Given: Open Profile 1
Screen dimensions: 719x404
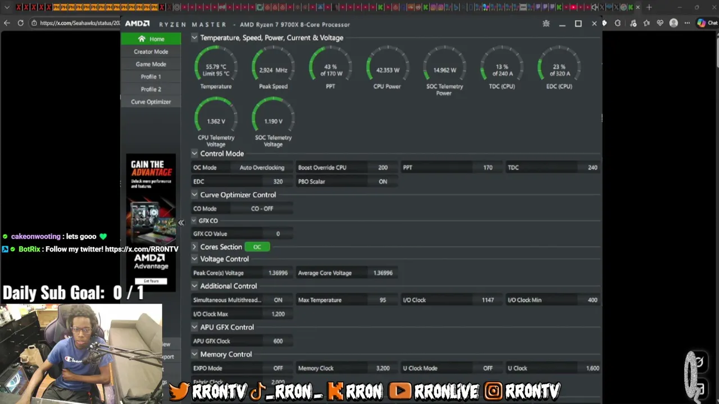Looking at the screenshot, I should pos(151,77).
